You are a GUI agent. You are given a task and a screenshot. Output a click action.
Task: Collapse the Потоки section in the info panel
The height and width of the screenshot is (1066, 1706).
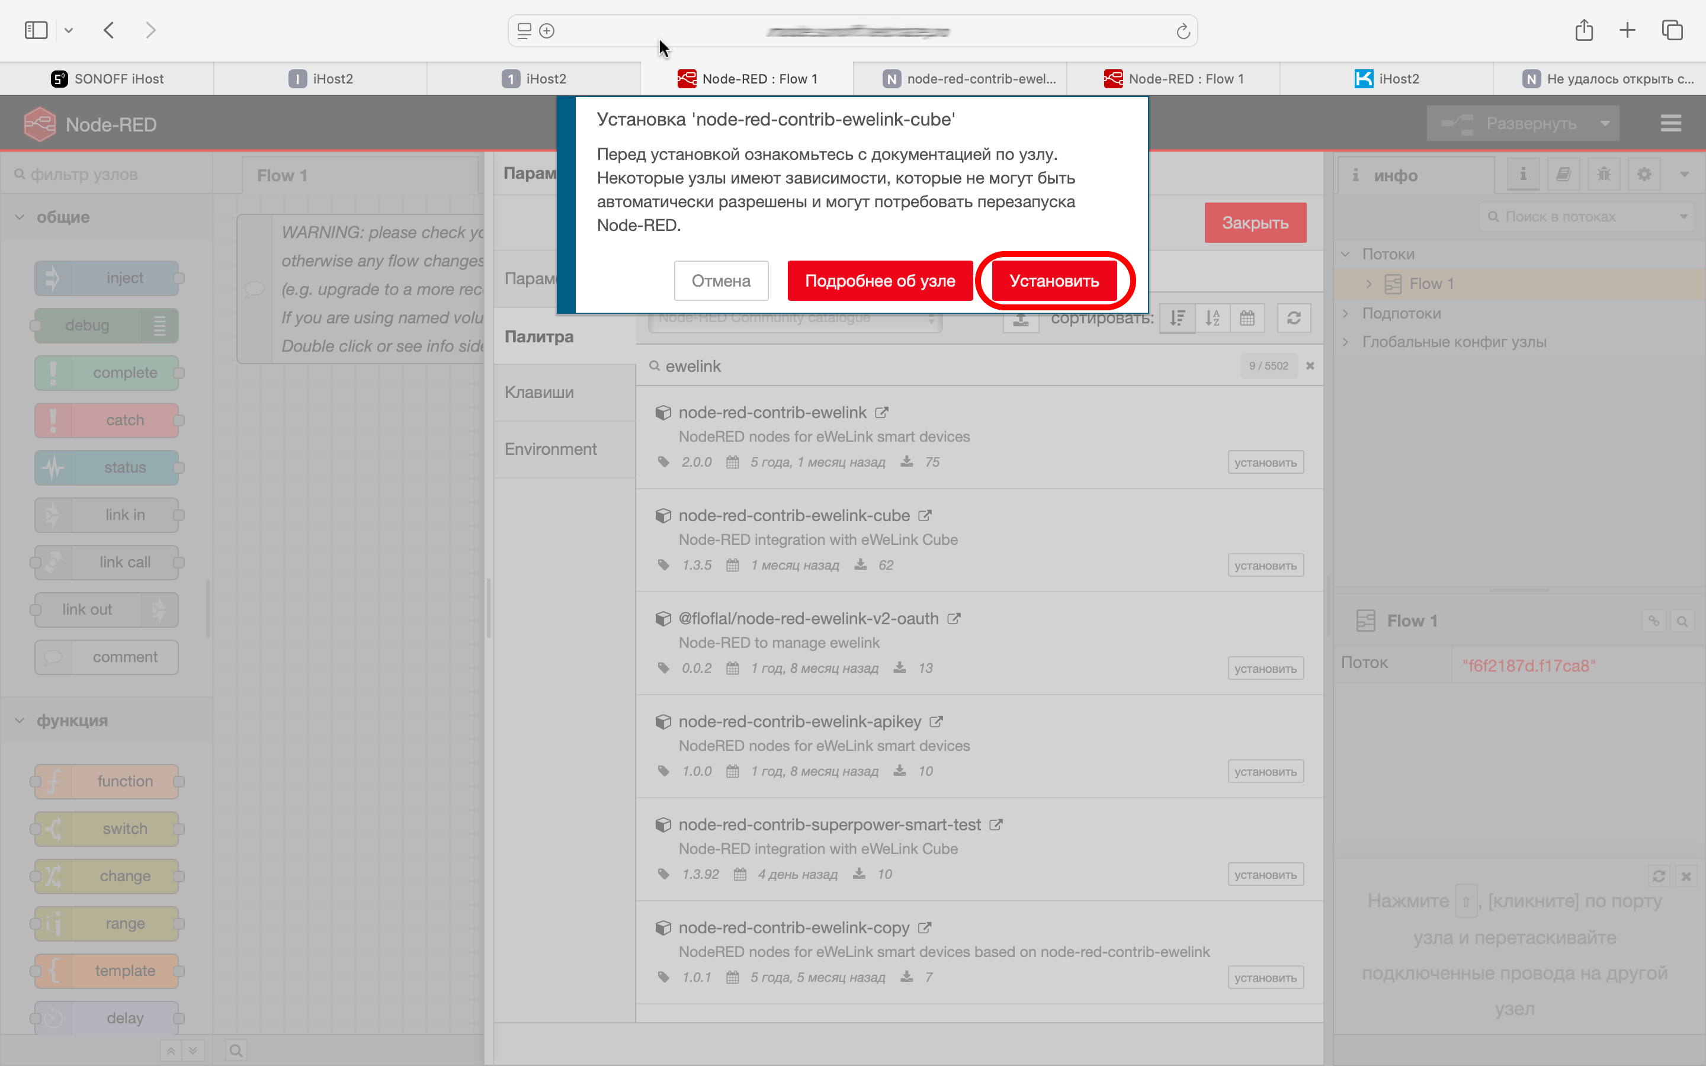[1346, 254]
